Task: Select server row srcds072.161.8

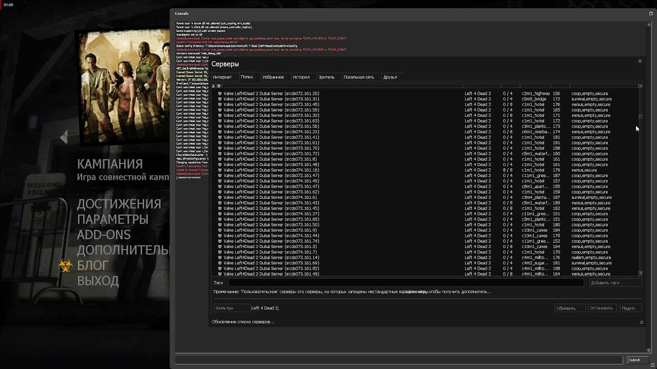Action: pyautogui.click(x=426, y=159)
